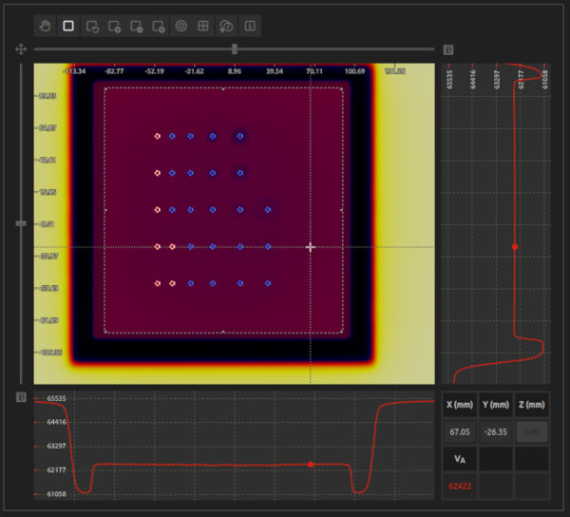Click the small icon above the vertical profile plot

(x=448, y=49)
